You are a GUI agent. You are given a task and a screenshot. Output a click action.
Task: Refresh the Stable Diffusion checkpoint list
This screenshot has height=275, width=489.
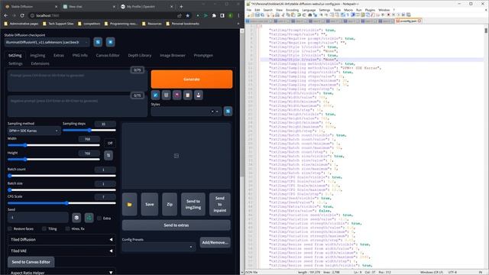pos(98,42)
